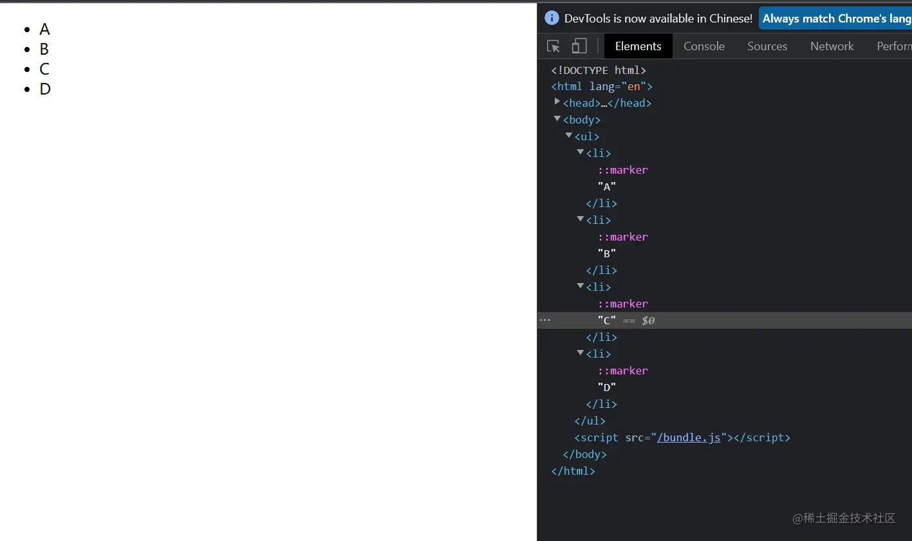Expand the collapsed head element

click(x=557, y=102)
